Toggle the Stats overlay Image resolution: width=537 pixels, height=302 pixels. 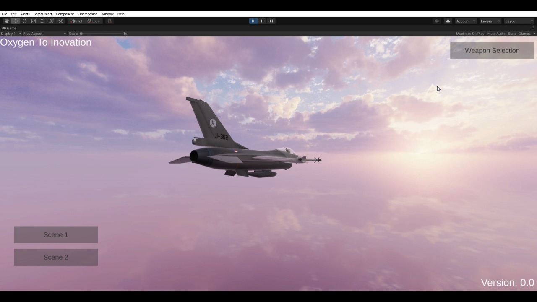tap(511, 34)
